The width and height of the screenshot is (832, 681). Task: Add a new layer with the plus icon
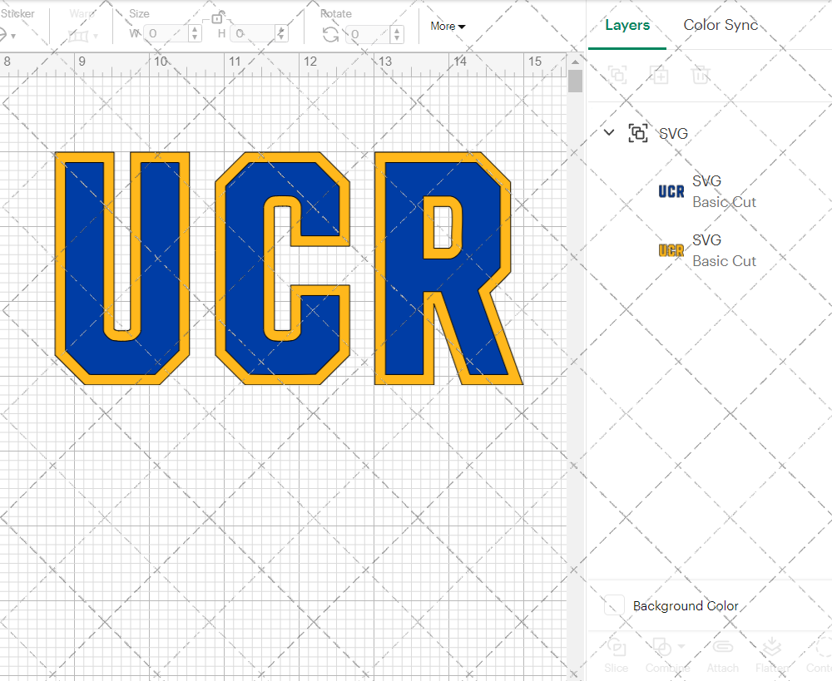[660, 76]
